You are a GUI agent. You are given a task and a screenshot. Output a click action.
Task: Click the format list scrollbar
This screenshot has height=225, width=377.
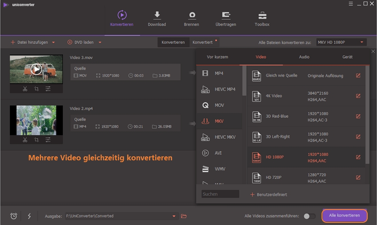(244, 81)
